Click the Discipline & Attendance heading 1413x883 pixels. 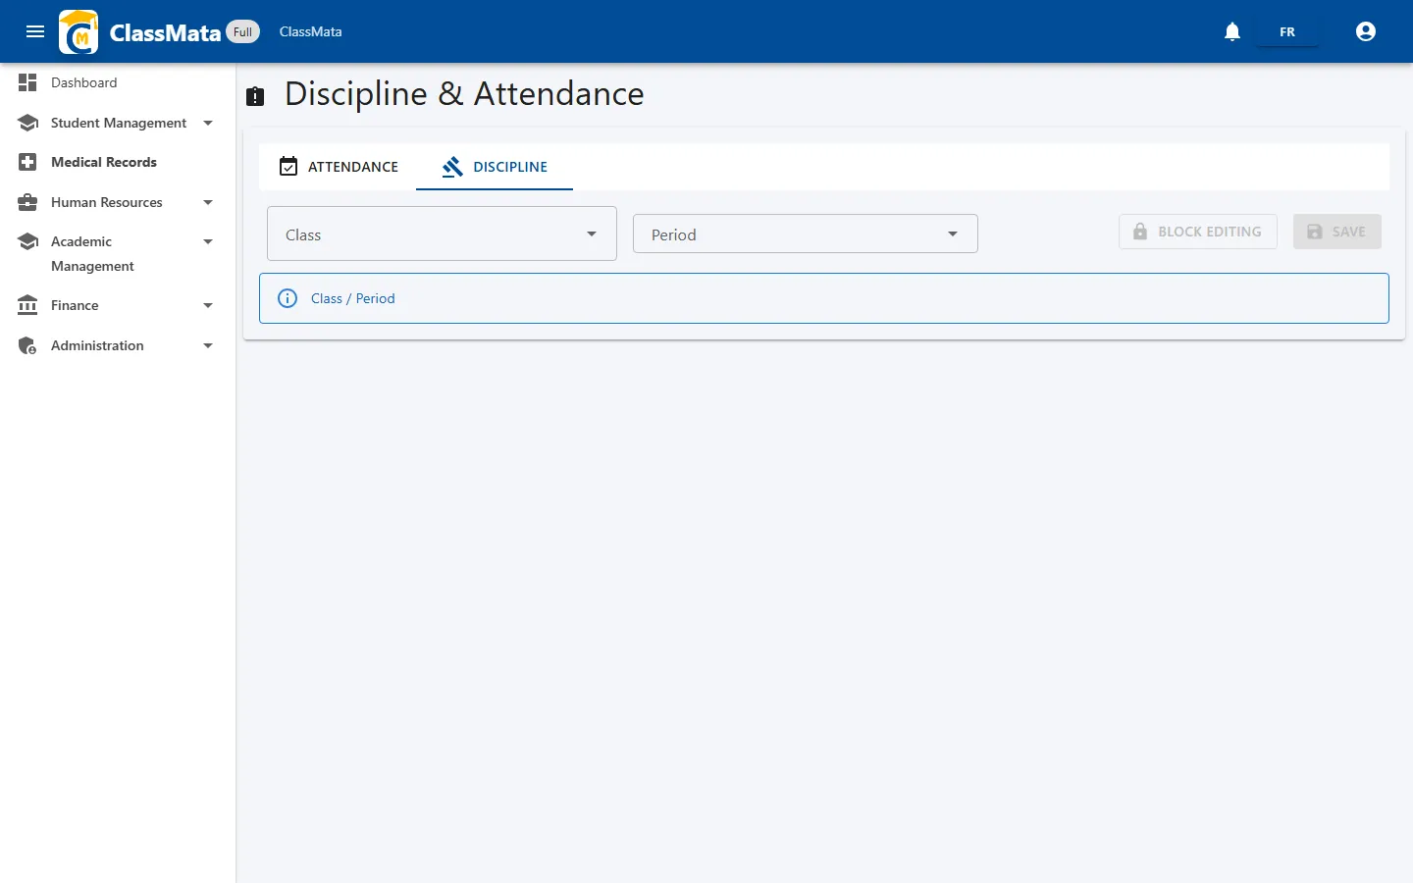[464, 94]
